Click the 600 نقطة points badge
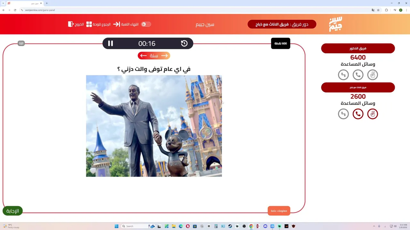This screenshot has width=410, height=230. [x=281, y=43]
